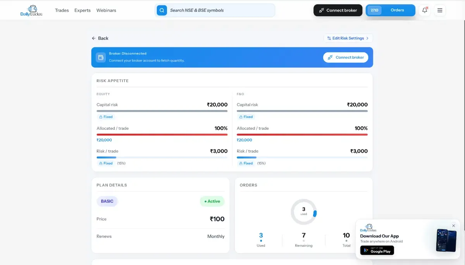Close the Download Our App popup
The width and height of the screenshot is (465, 265).
[x=453, y=226]
